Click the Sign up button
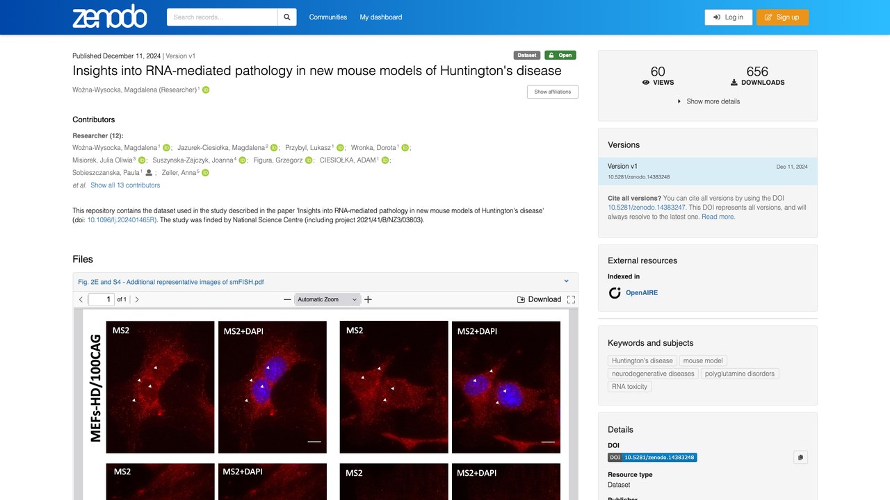This screenshot has width=890, height=500. pos(782,17)
